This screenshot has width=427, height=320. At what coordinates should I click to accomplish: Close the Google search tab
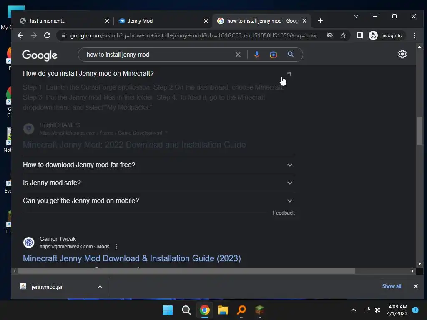[304, 21]
